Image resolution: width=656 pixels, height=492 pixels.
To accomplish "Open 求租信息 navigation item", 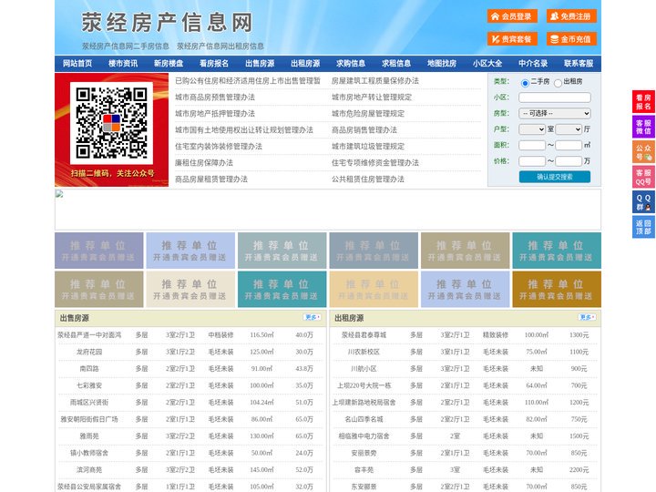I will (x=396, y=64).
